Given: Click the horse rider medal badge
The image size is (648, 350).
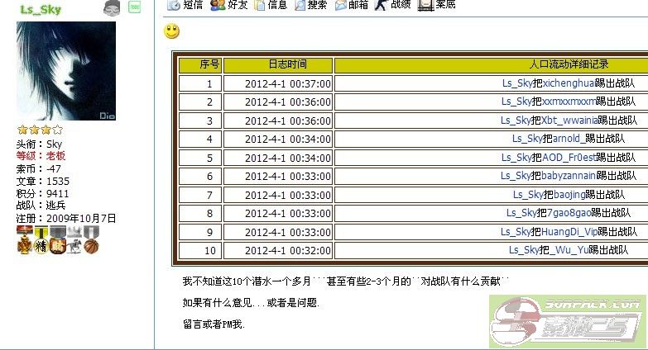Looking at the screenshot, I should pos(74,244).
